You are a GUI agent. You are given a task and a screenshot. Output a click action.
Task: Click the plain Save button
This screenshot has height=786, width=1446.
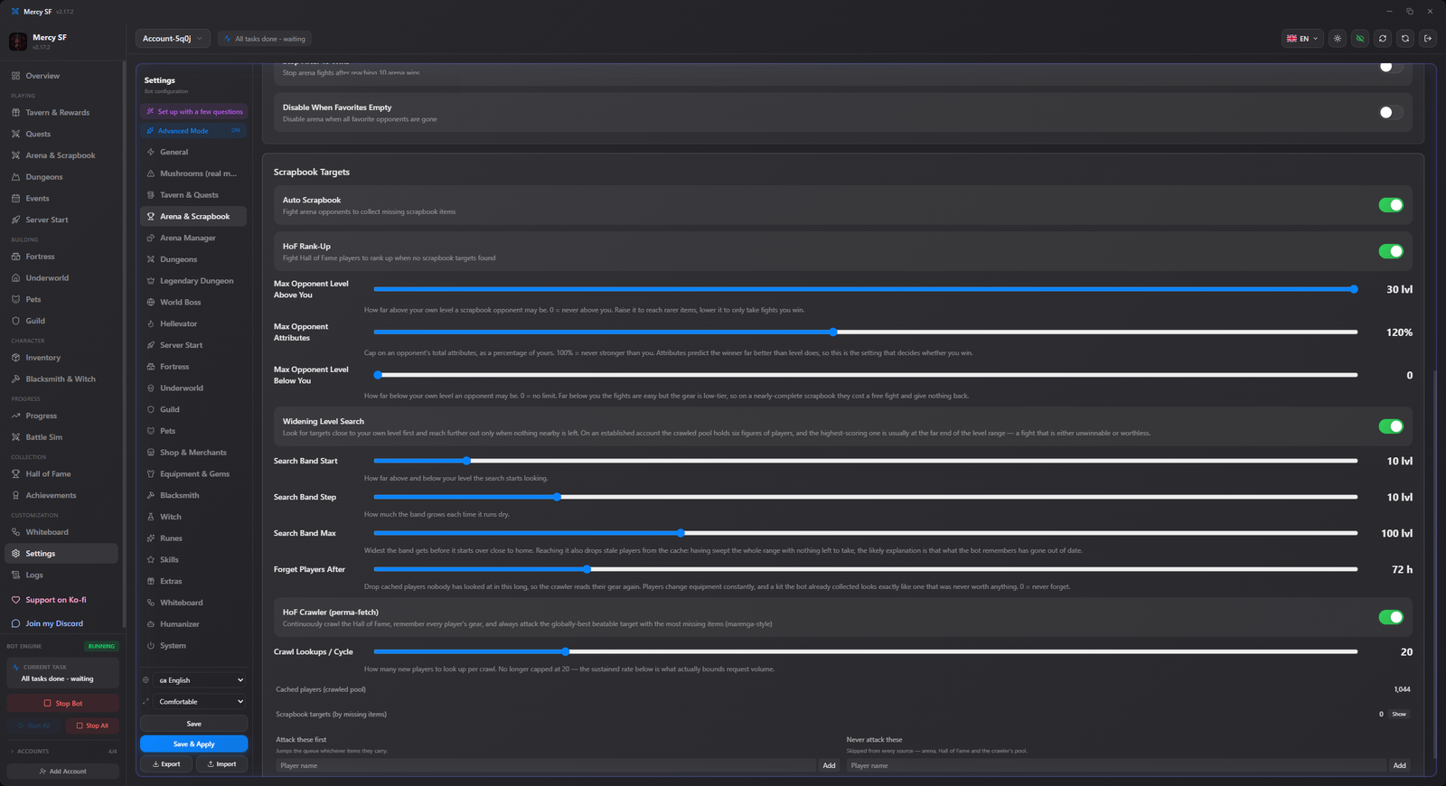pos(193,724)
